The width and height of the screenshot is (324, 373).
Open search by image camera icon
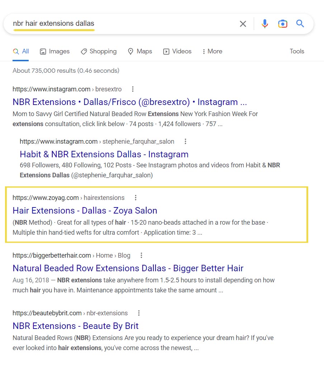tap(283, 24)
